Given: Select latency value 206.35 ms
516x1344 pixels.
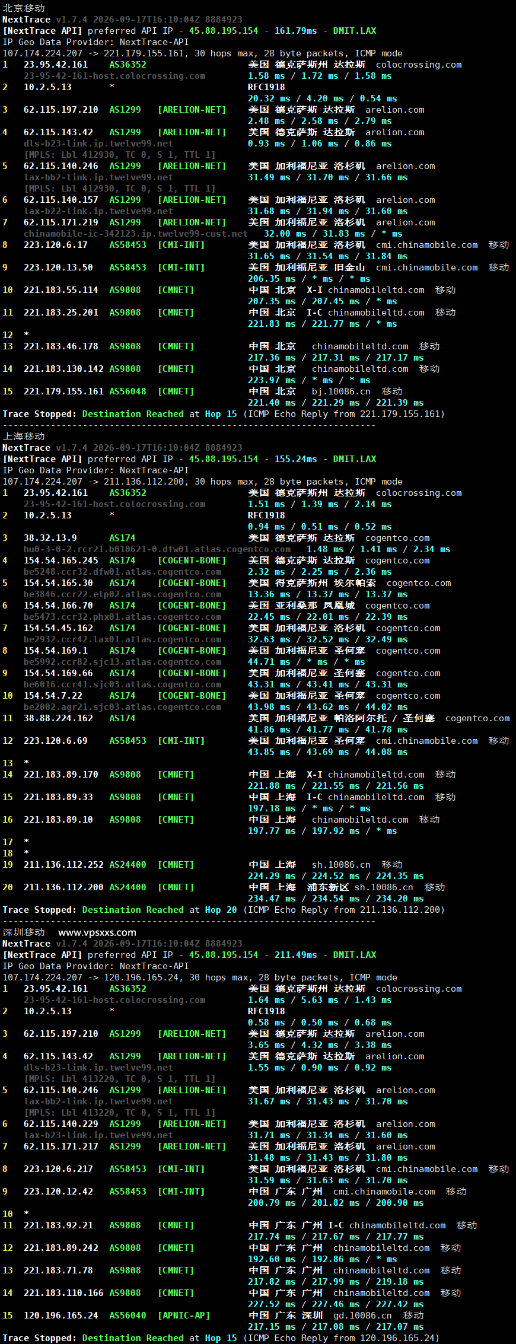Looking at the screenshot, I should pyautogui.click(x=272, y=279).
